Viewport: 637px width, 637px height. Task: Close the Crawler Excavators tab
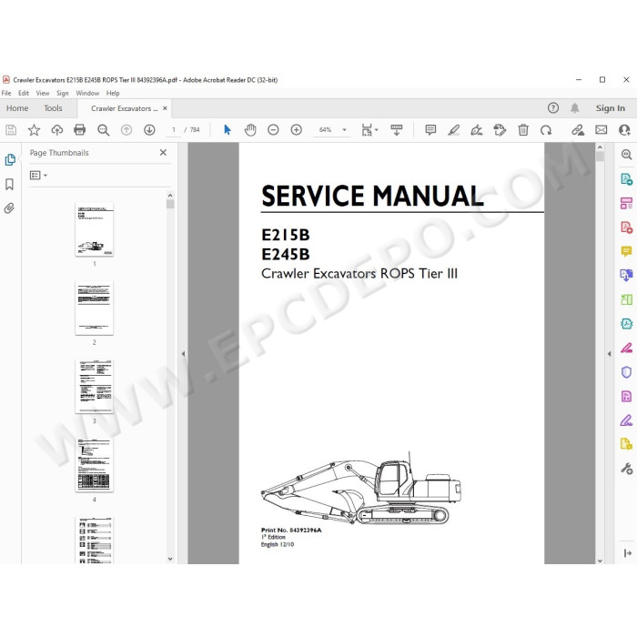(165, 108)
